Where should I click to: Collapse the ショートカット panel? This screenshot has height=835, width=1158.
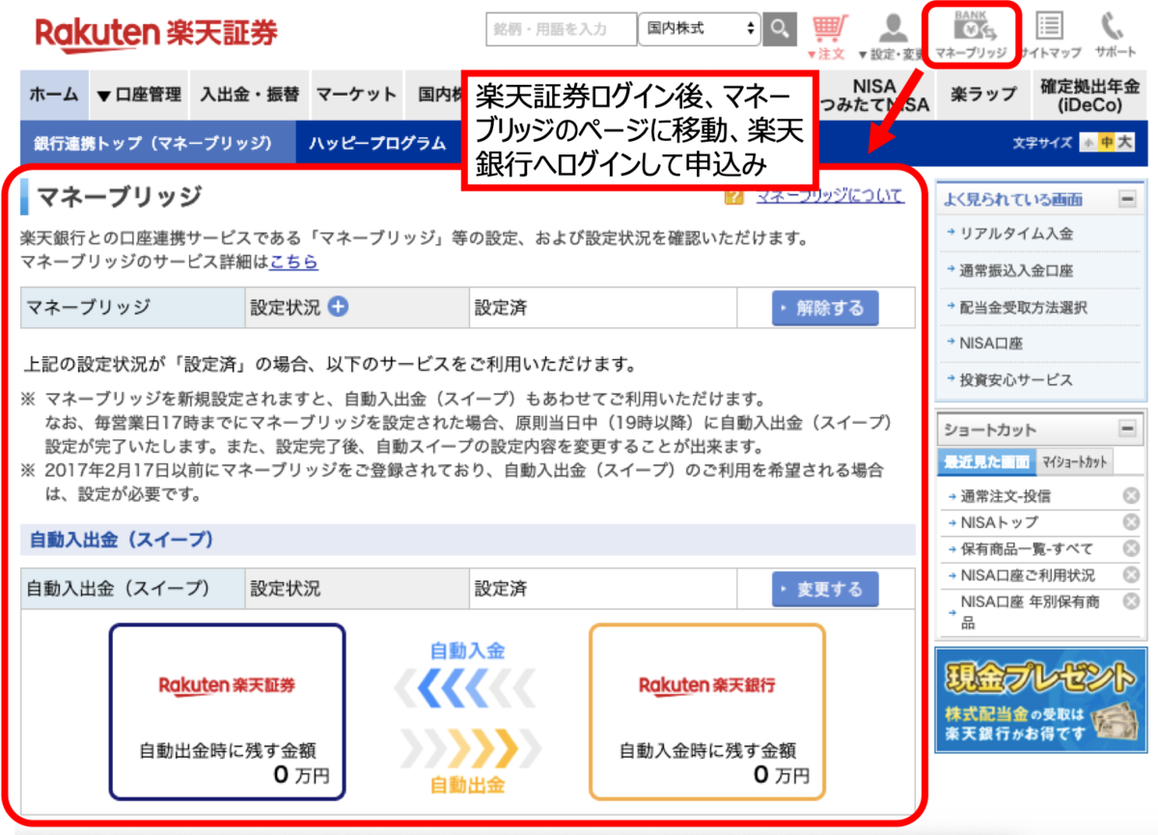click(1126, 429)
